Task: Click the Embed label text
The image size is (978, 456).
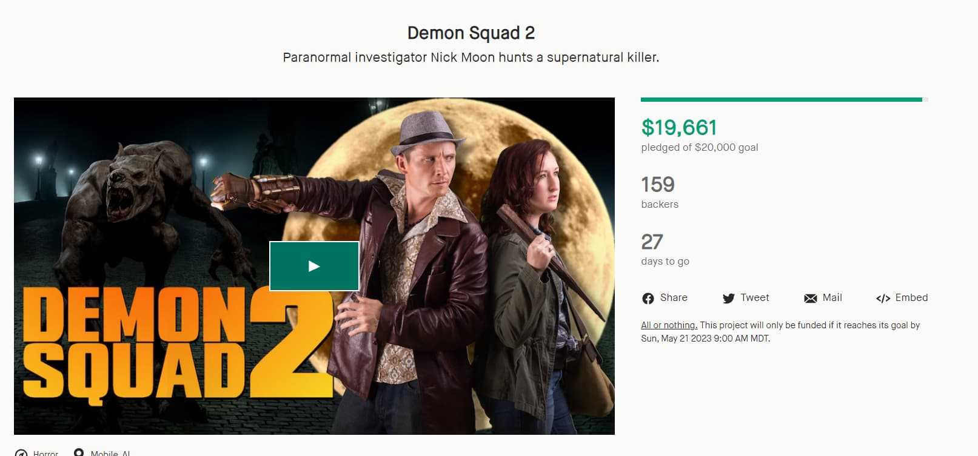Action: tap(911, 297)
